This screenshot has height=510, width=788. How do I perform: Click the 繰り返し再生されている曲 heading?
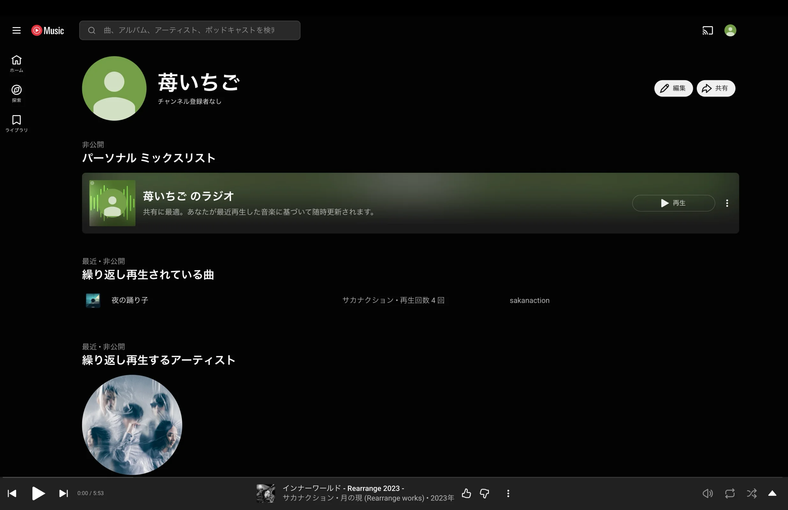click(x=148, y=275)
